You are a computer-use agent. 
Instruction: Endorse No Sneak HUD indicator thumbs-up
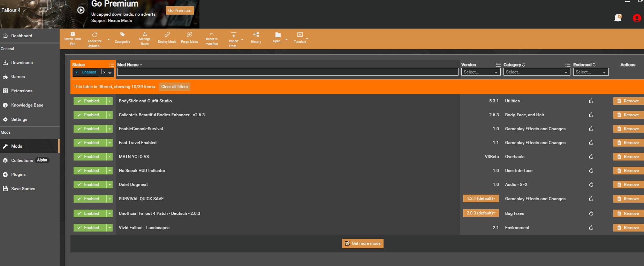[591, 171]
